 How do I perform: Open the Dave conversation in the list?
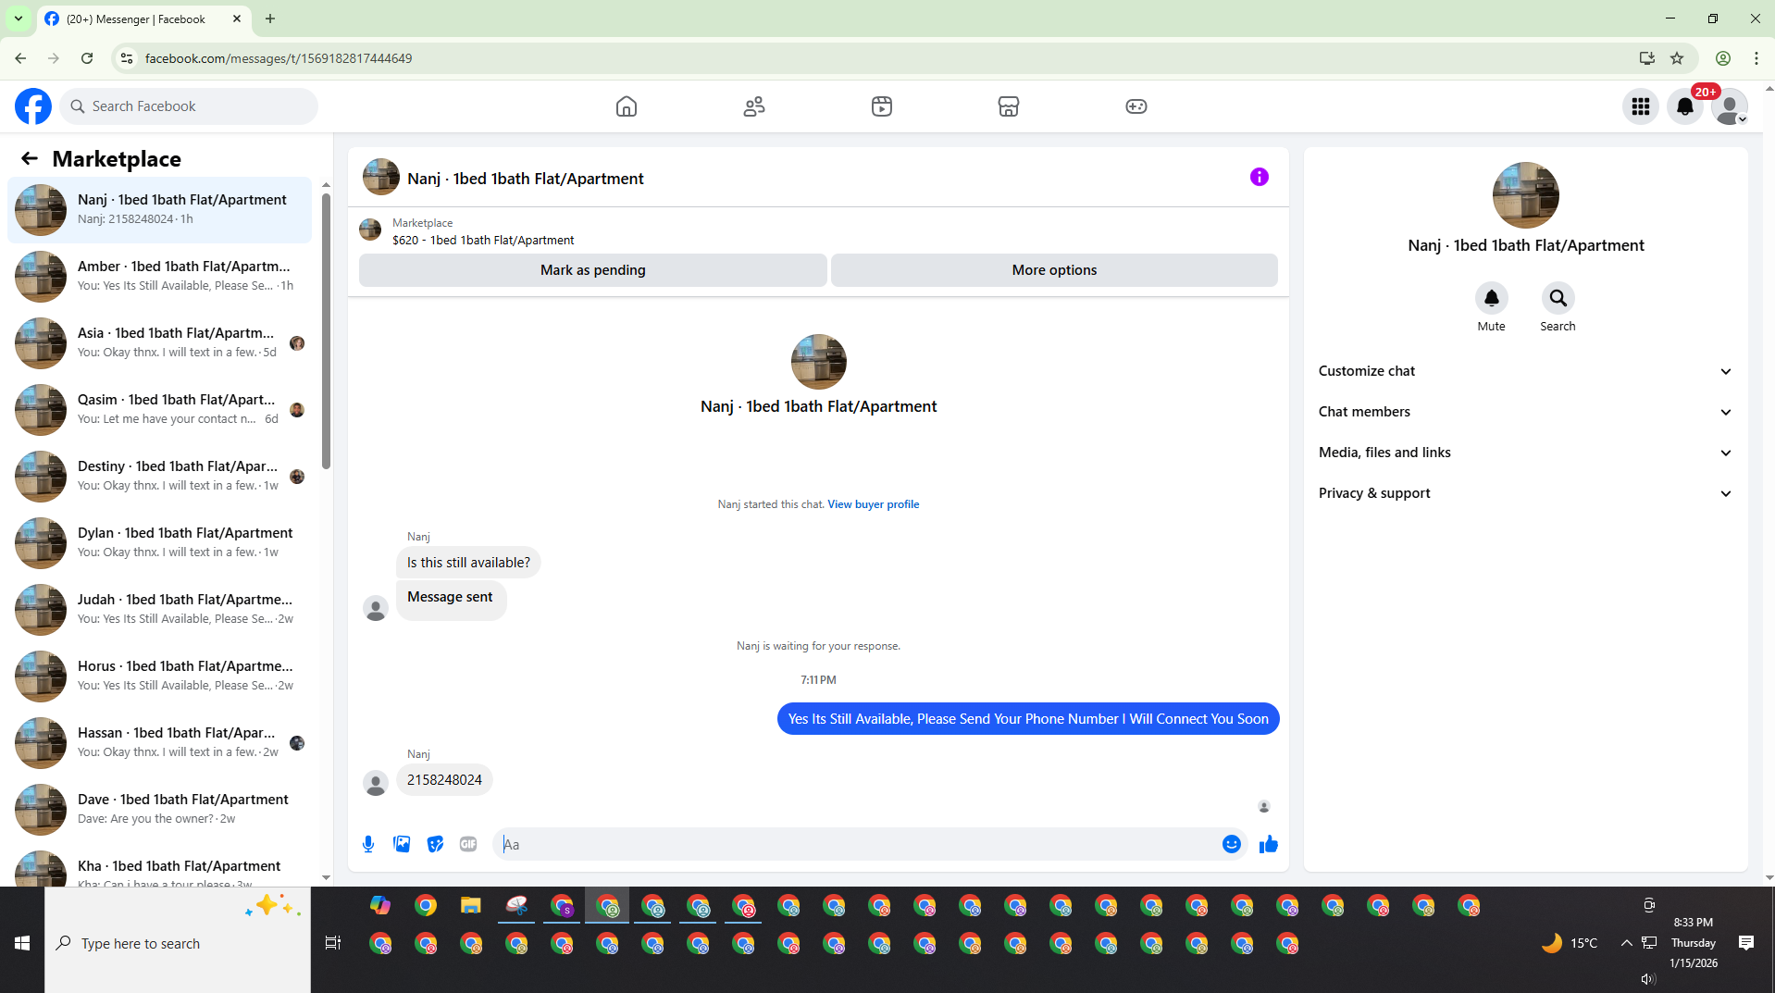pyautogui.click(x=159, y=809)
